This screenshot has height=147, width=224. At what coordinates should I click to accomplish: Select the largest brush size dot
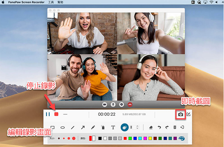(x=74, y=138)
